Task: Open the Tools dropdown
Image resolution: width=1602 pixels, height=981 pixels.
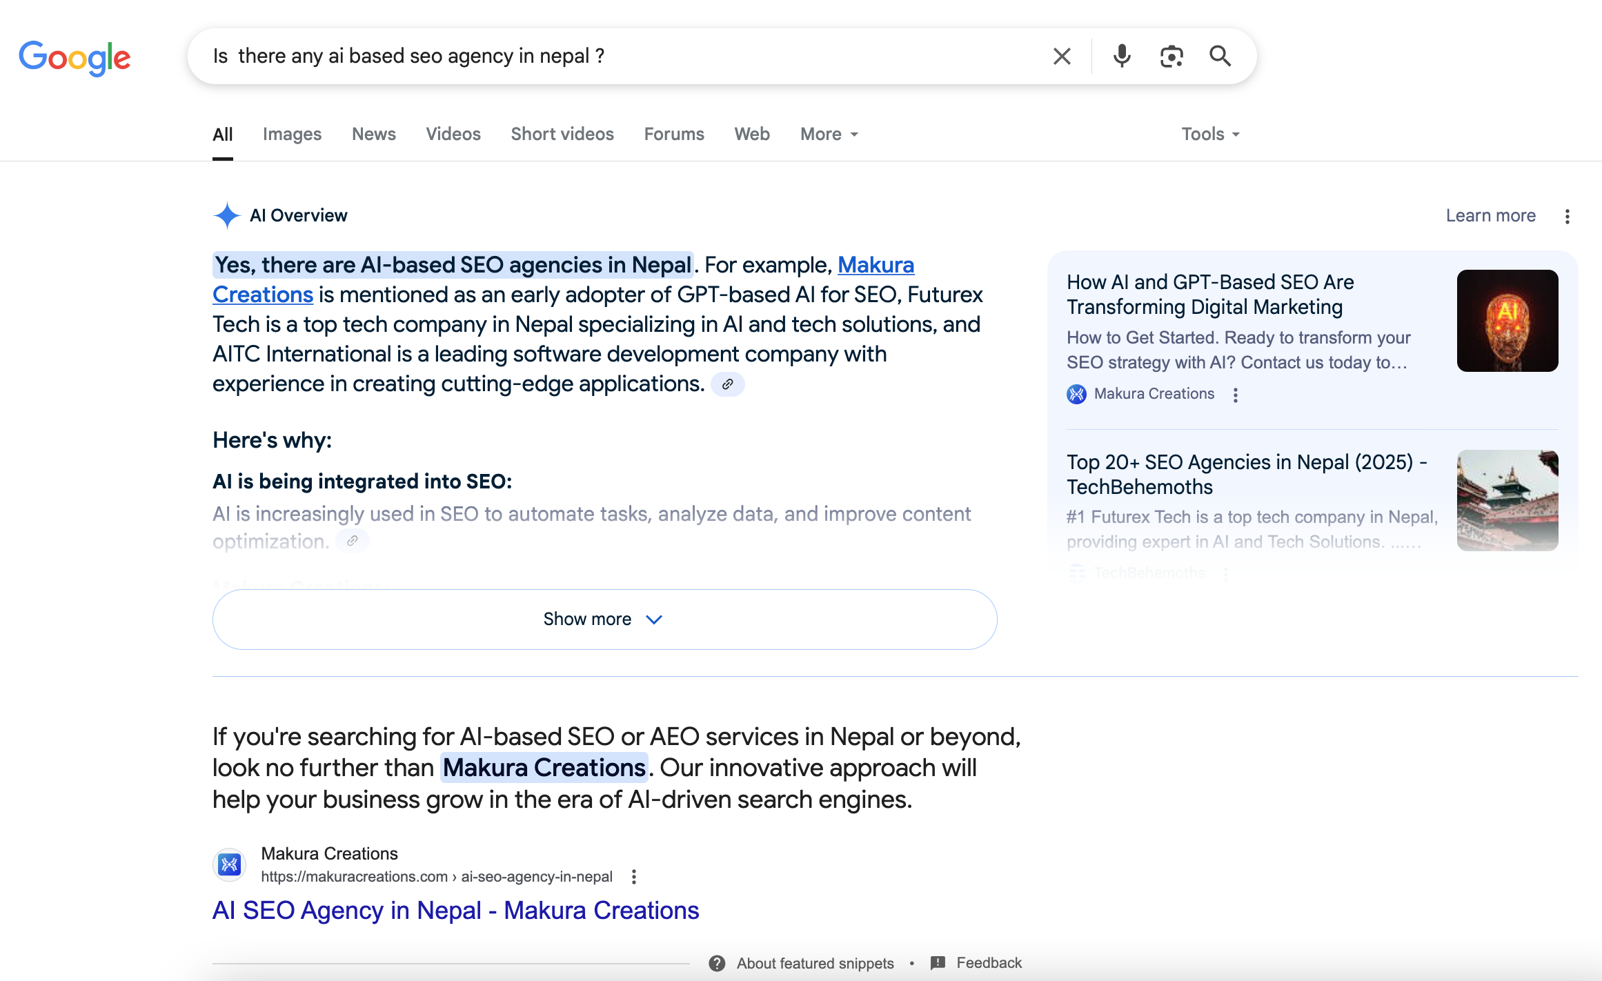Action: pos(1210,135)
